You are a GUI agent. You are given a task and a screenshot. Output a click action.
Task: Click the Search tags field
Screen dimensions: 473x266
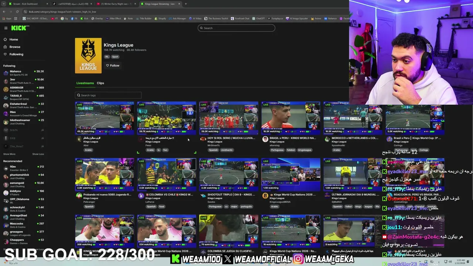[108, 95]
